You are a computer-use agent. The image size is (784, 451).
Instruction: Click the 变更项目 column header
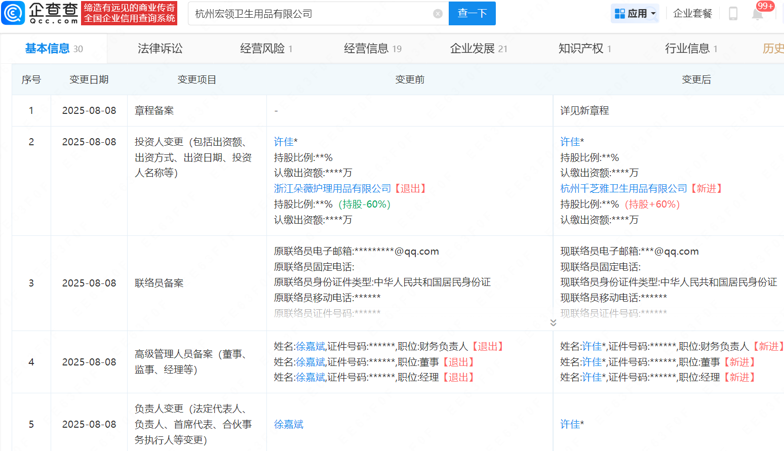197,80
